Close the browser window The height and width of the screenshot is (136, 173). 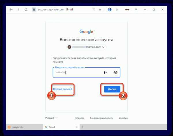162,9
